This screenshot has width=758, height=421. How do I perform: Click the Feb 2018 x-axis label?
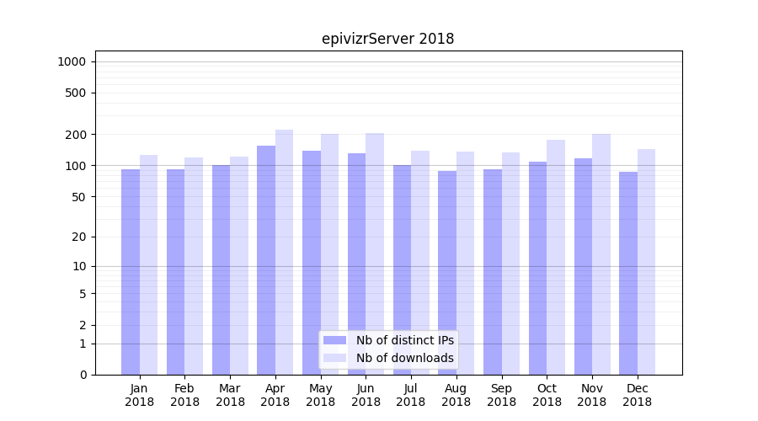[184, 395]
